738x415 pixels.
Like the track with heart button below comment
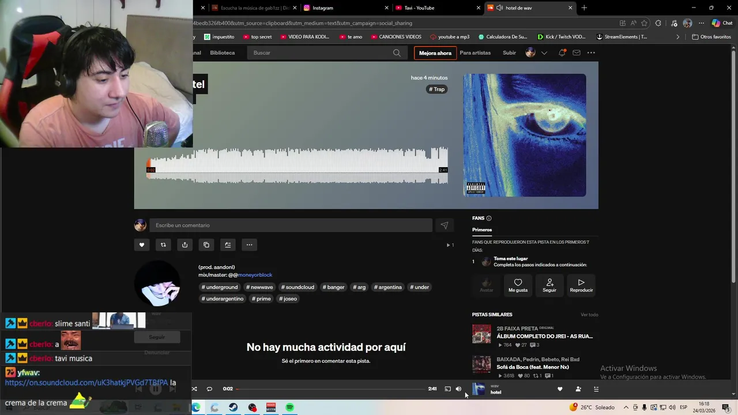pos(142,245)
